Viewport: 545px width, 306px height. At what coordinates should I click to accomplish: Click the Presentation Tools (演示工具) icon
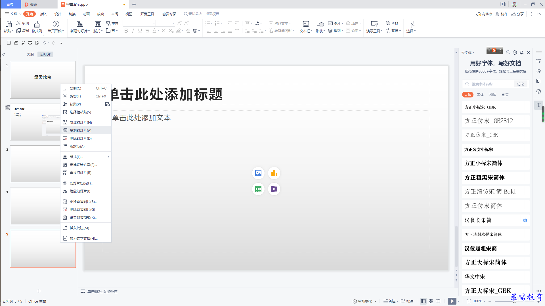pyautogui.click(x=374, y=24)
